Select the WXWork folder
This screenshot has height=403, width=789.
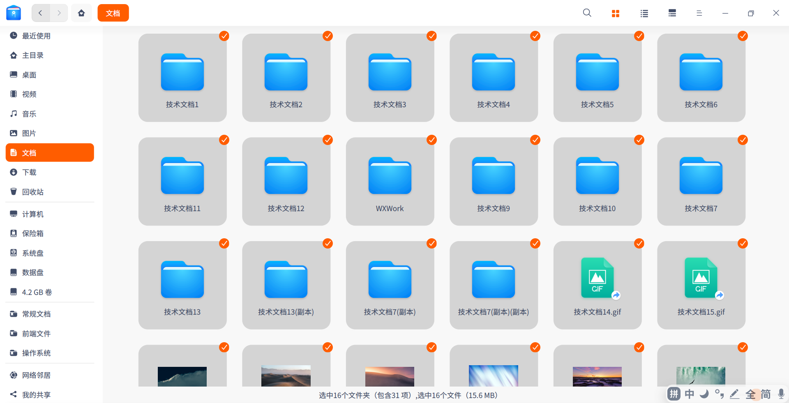point(390,181)
